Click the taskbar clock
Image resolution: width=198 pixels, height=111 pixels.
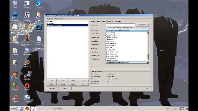pos(182,109)
